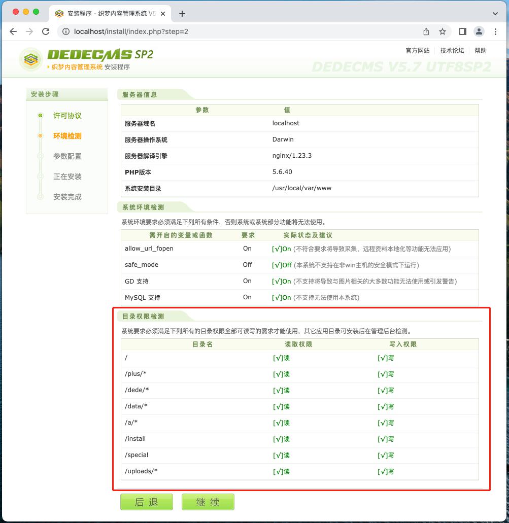Click the tab's DedeCMS favicon
Screen dimensions: 509x523
click(x=59, y=14)
